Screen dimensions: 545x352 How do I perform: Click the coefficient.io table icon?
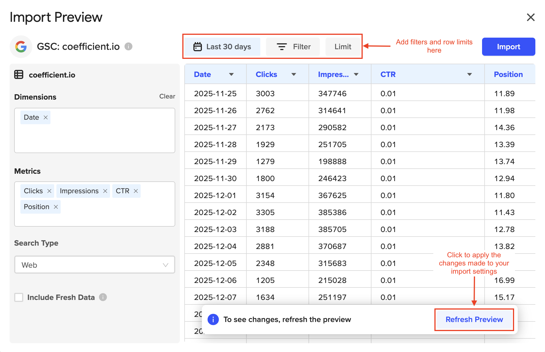tap(19, 75)
